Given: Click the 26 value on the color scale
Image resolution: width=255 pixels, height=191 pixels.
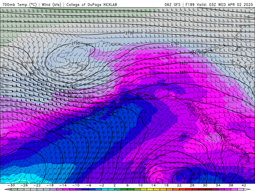Looking at the screenshot, I should (192, 185).
